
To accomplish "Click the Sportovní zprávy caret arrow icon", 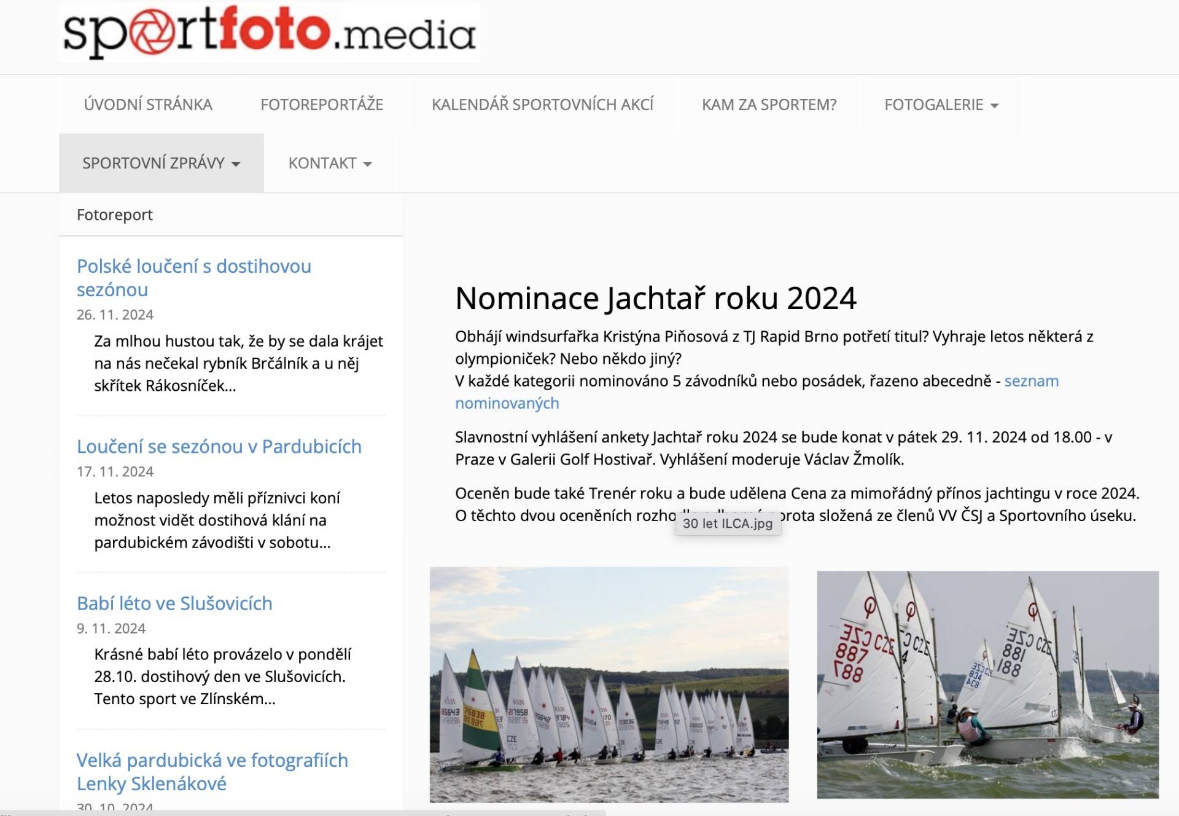I will point(236,164).
